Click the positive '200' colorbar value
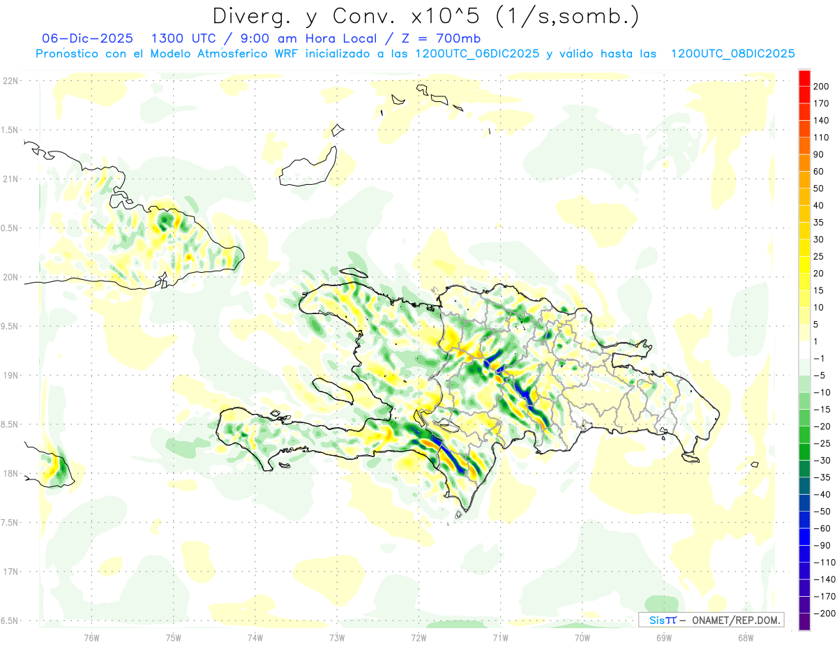The width and height of the screenshot is (837, 647). click(822, 87)
